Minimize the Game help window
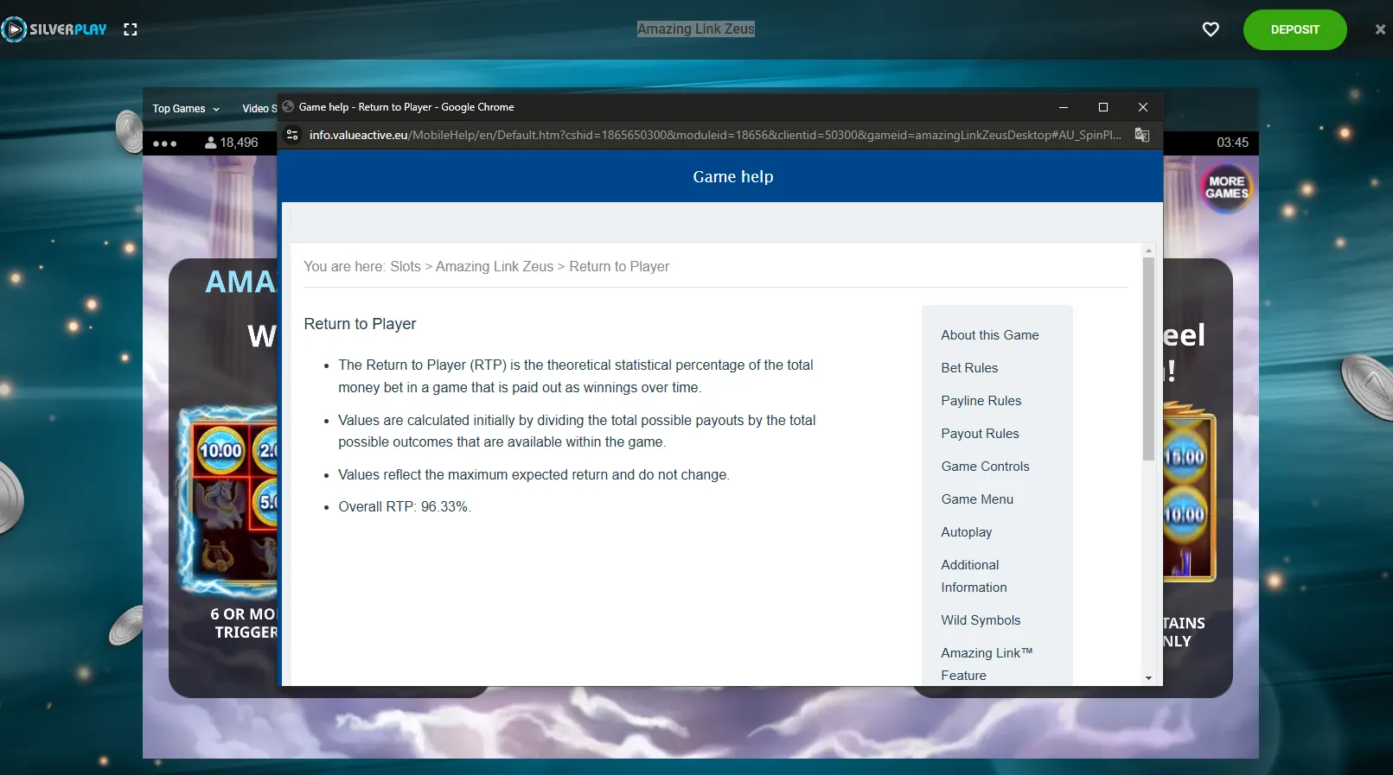Viewport: 1393px width, 775px height. coord(1064,107)
